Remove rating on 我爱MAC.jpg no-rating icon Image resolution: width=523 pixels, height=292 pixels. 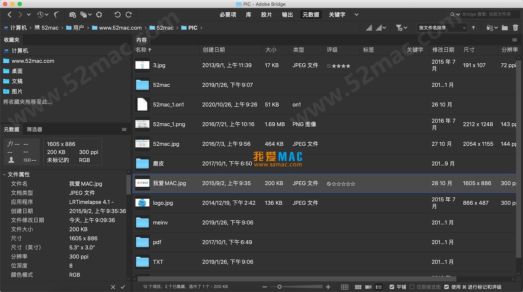[329, 184]
